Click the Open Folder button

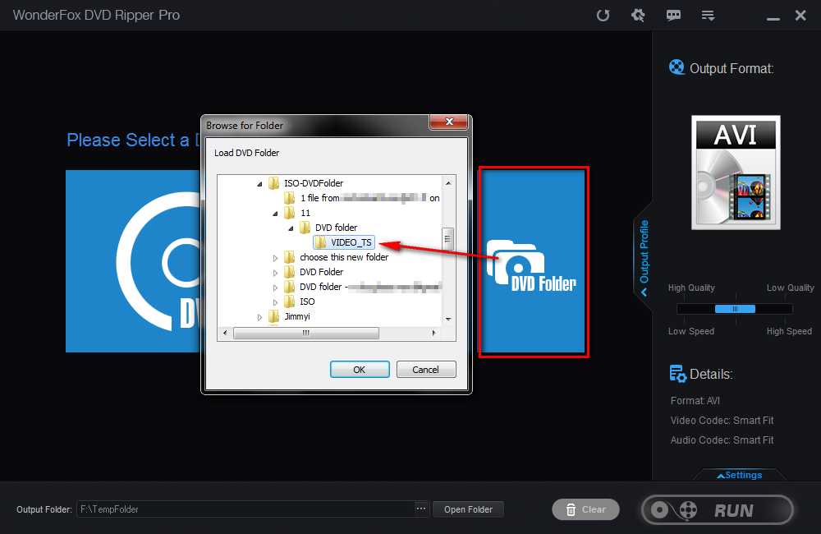coord(468,509)
